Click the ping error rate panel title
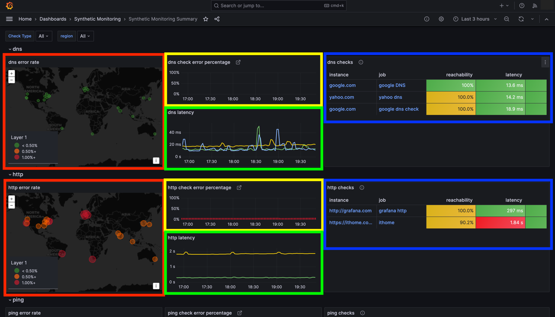Image resolution: width=555 pixels, height=317 pixels. 24,313
